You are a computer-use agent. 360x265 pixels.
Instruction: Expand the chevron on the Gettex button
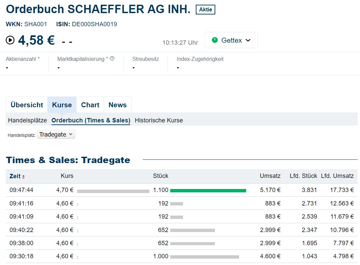248,40
